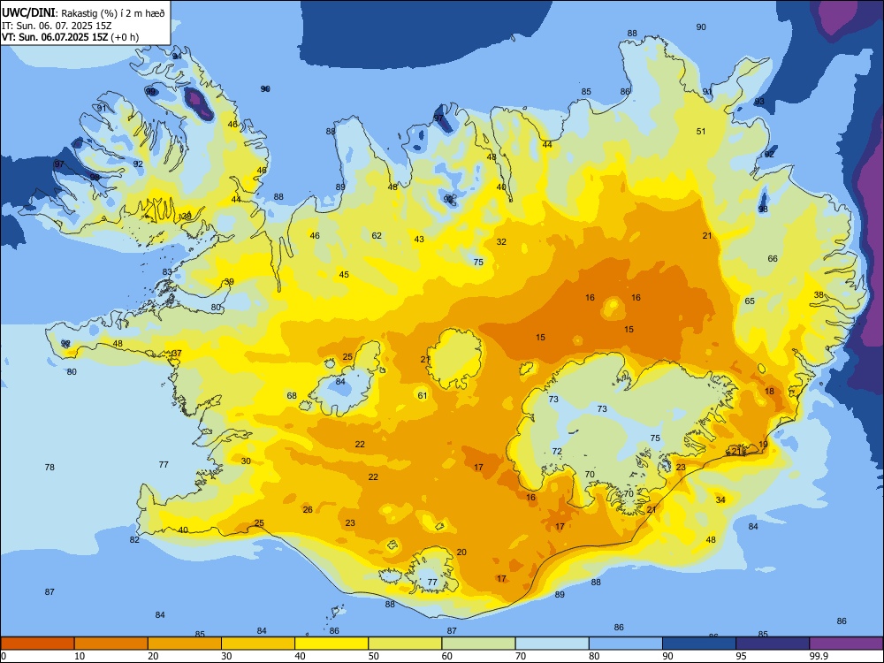Click the 20–30 amber legend swatch
The height and width of the screenshot is (663, 884).
[x=185, y=644]
